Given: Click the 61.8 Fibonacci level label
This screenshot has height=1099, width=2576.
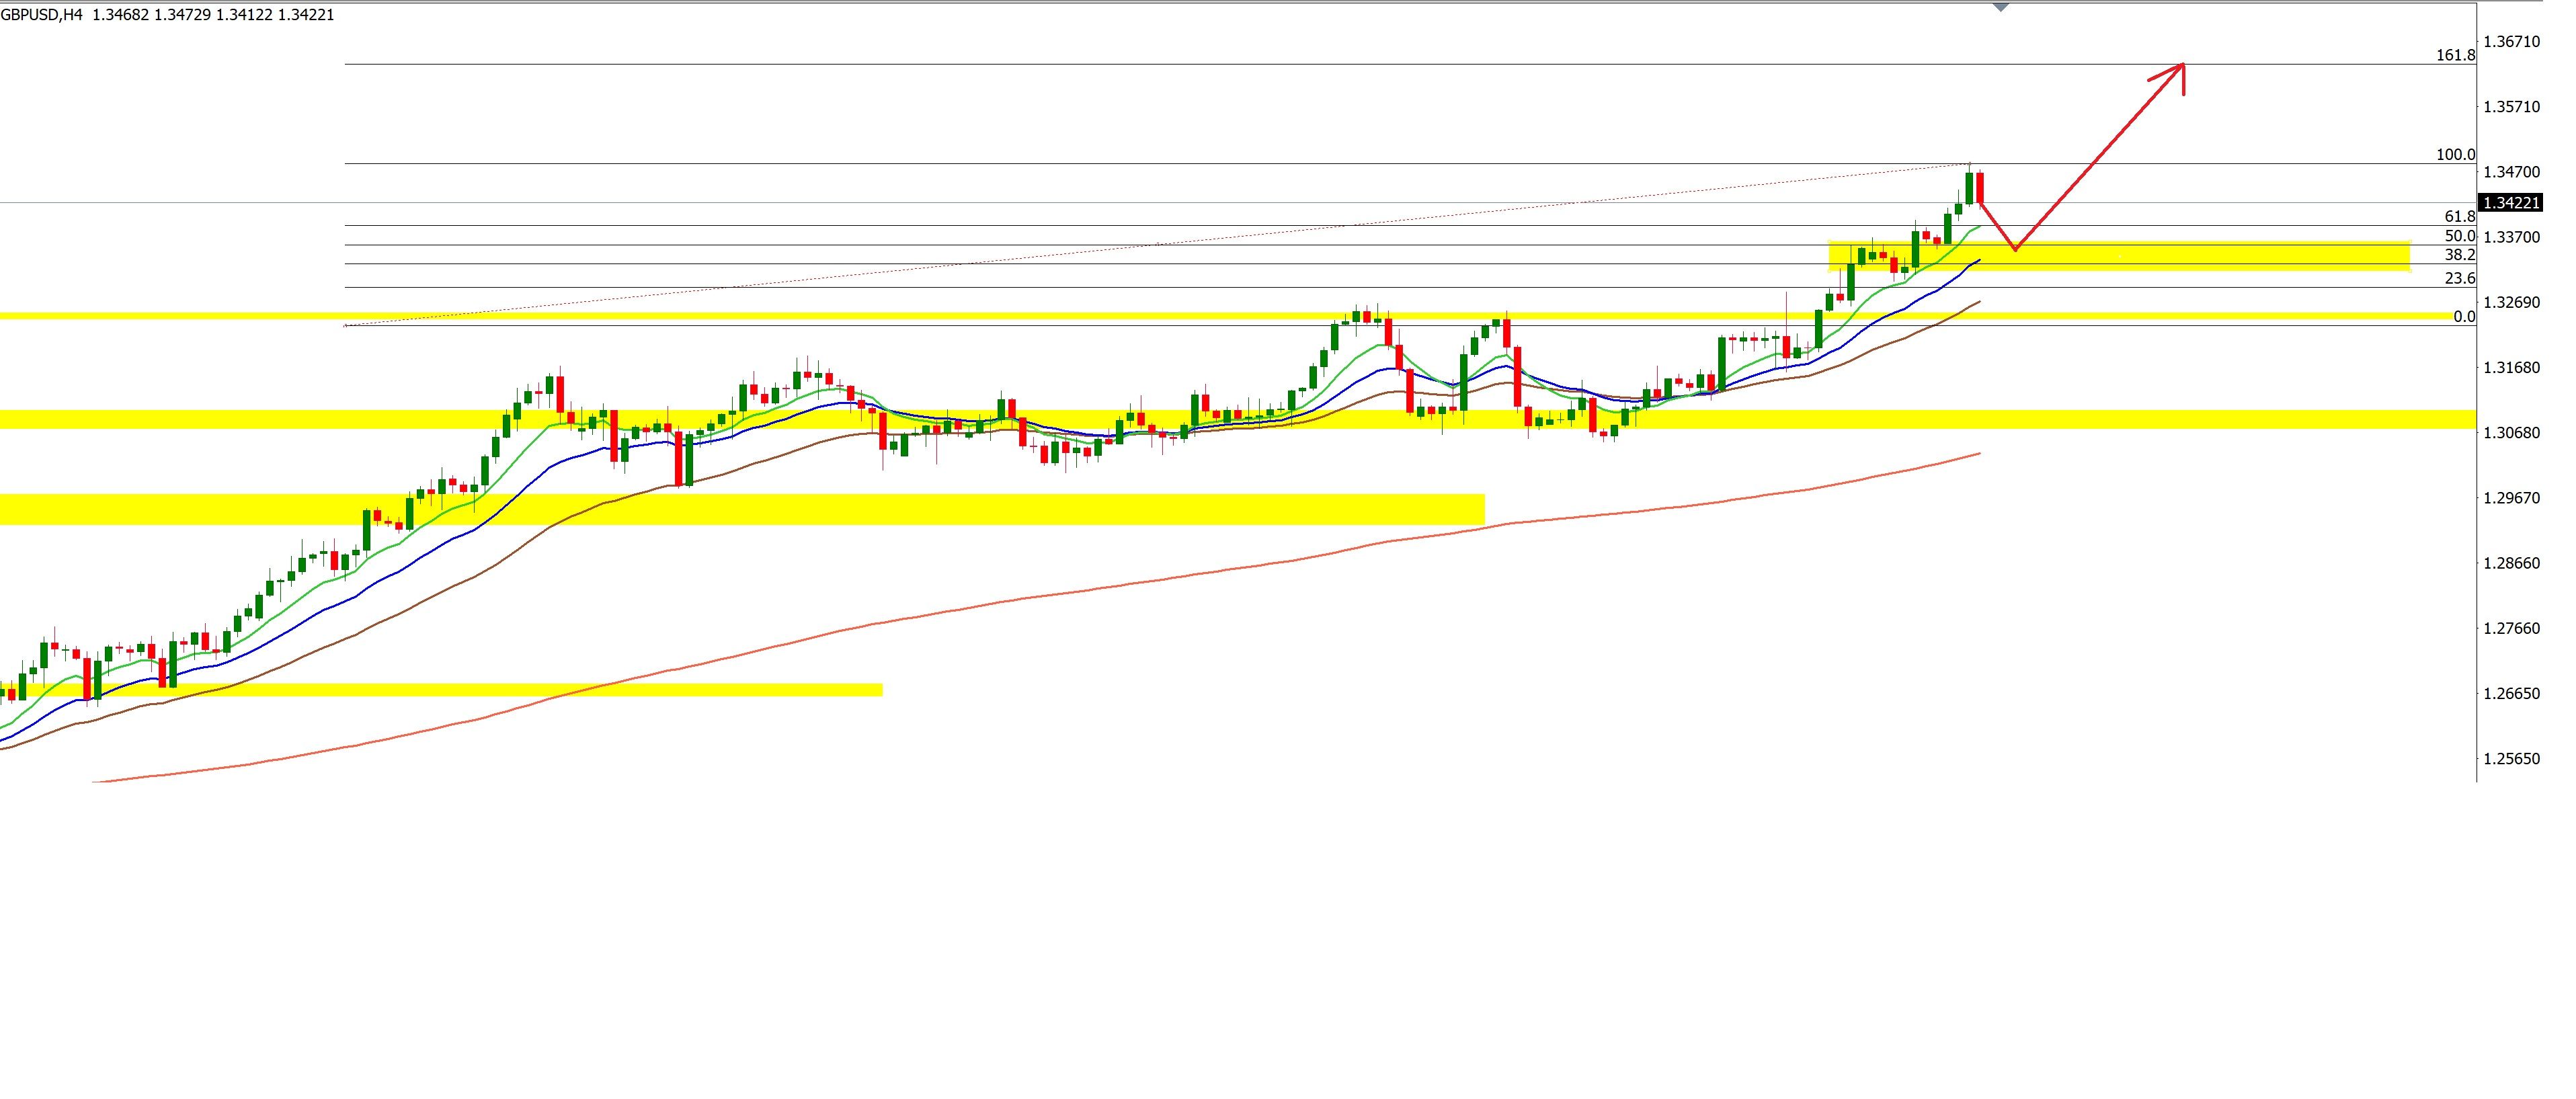Looking at the screenshot, I should pos(2459,217).
